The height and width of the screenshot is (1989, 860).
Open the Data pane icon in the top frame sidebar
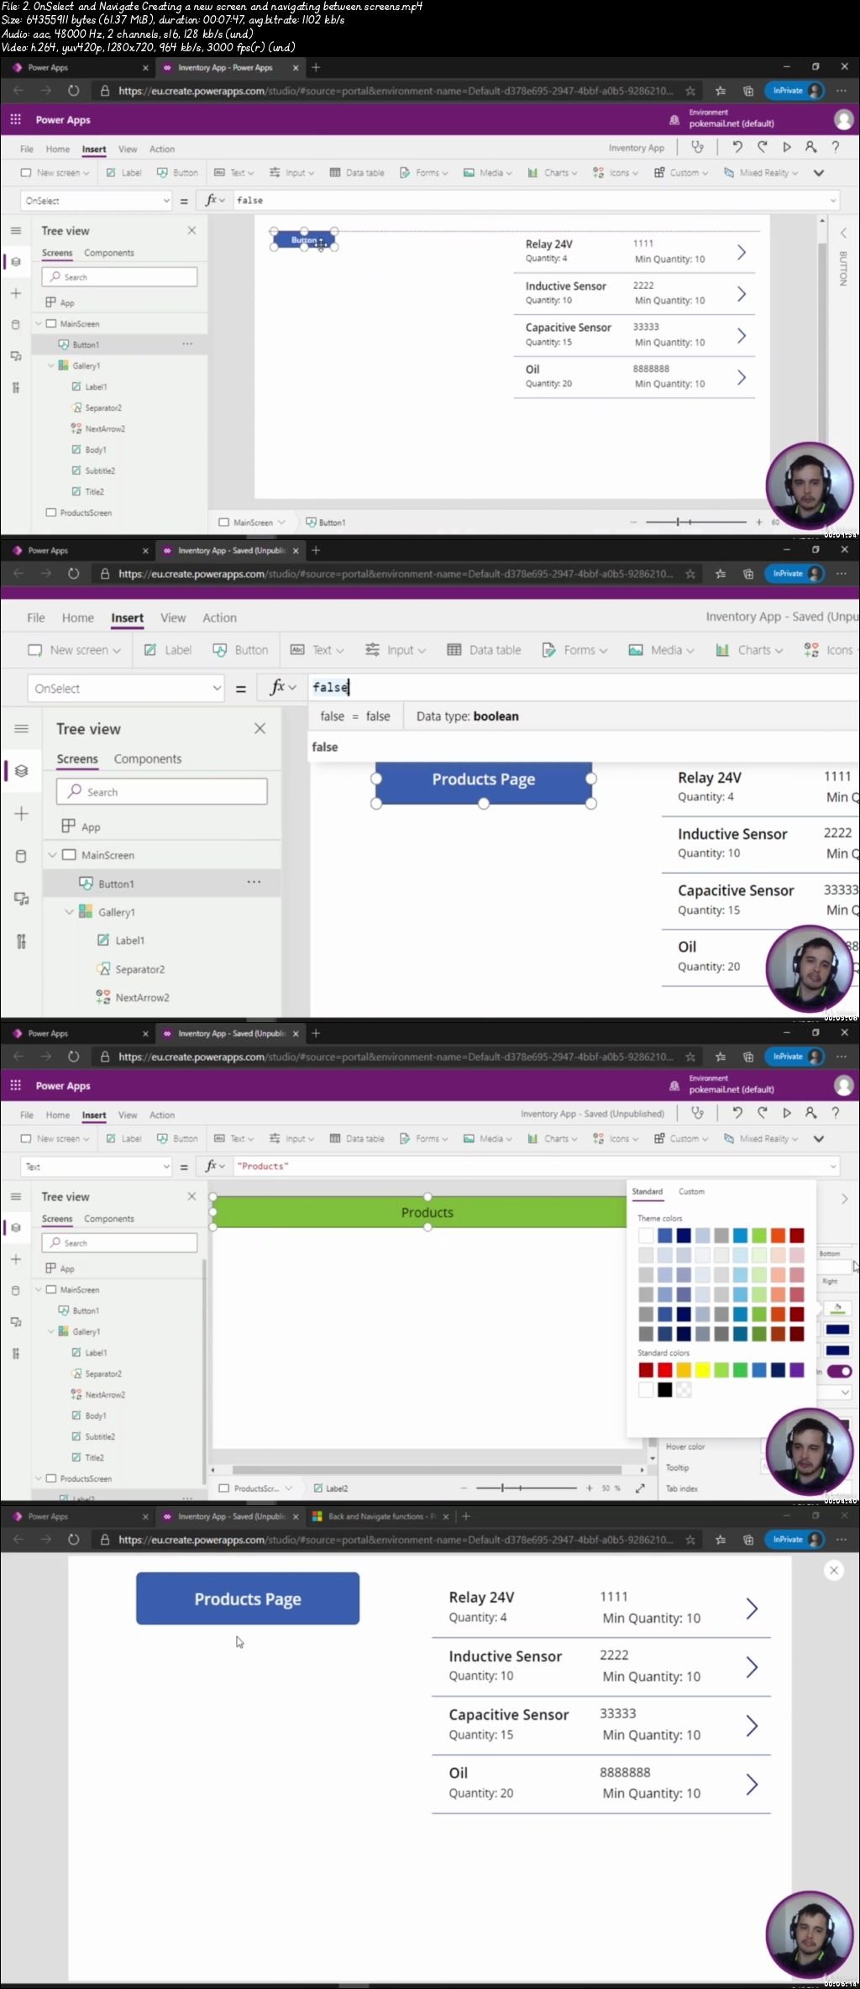pyautogui.click(x=15, y=324)
